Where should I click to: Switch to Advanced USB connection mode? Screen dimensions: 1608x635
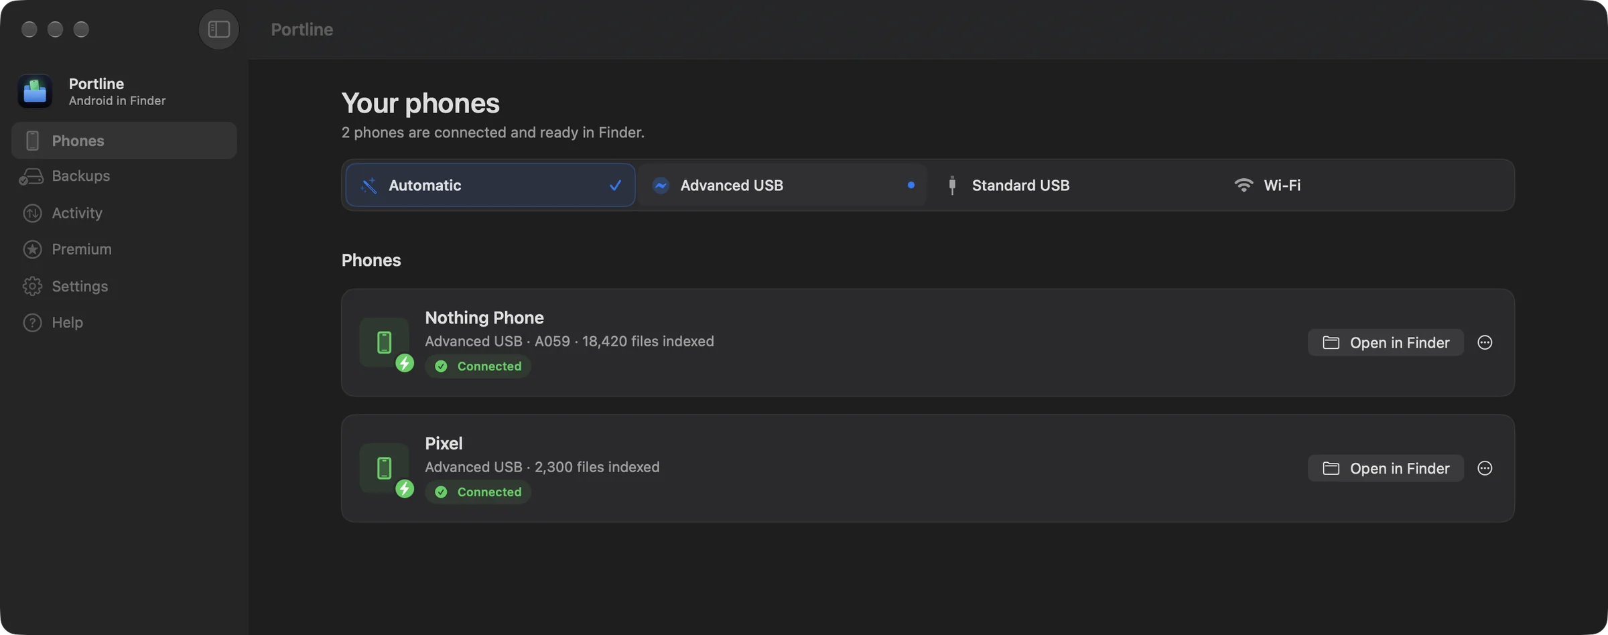coord(782,185)
